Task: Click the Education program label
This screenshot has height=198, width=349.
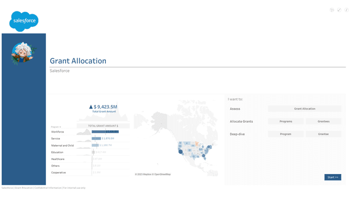Action: [57, 152]
